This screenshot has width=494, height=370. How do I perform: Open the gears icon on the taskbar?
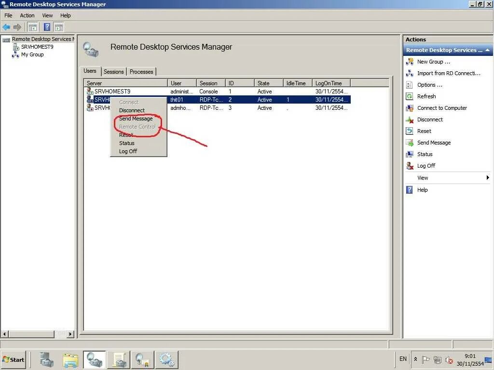click(x=166, y=359)
